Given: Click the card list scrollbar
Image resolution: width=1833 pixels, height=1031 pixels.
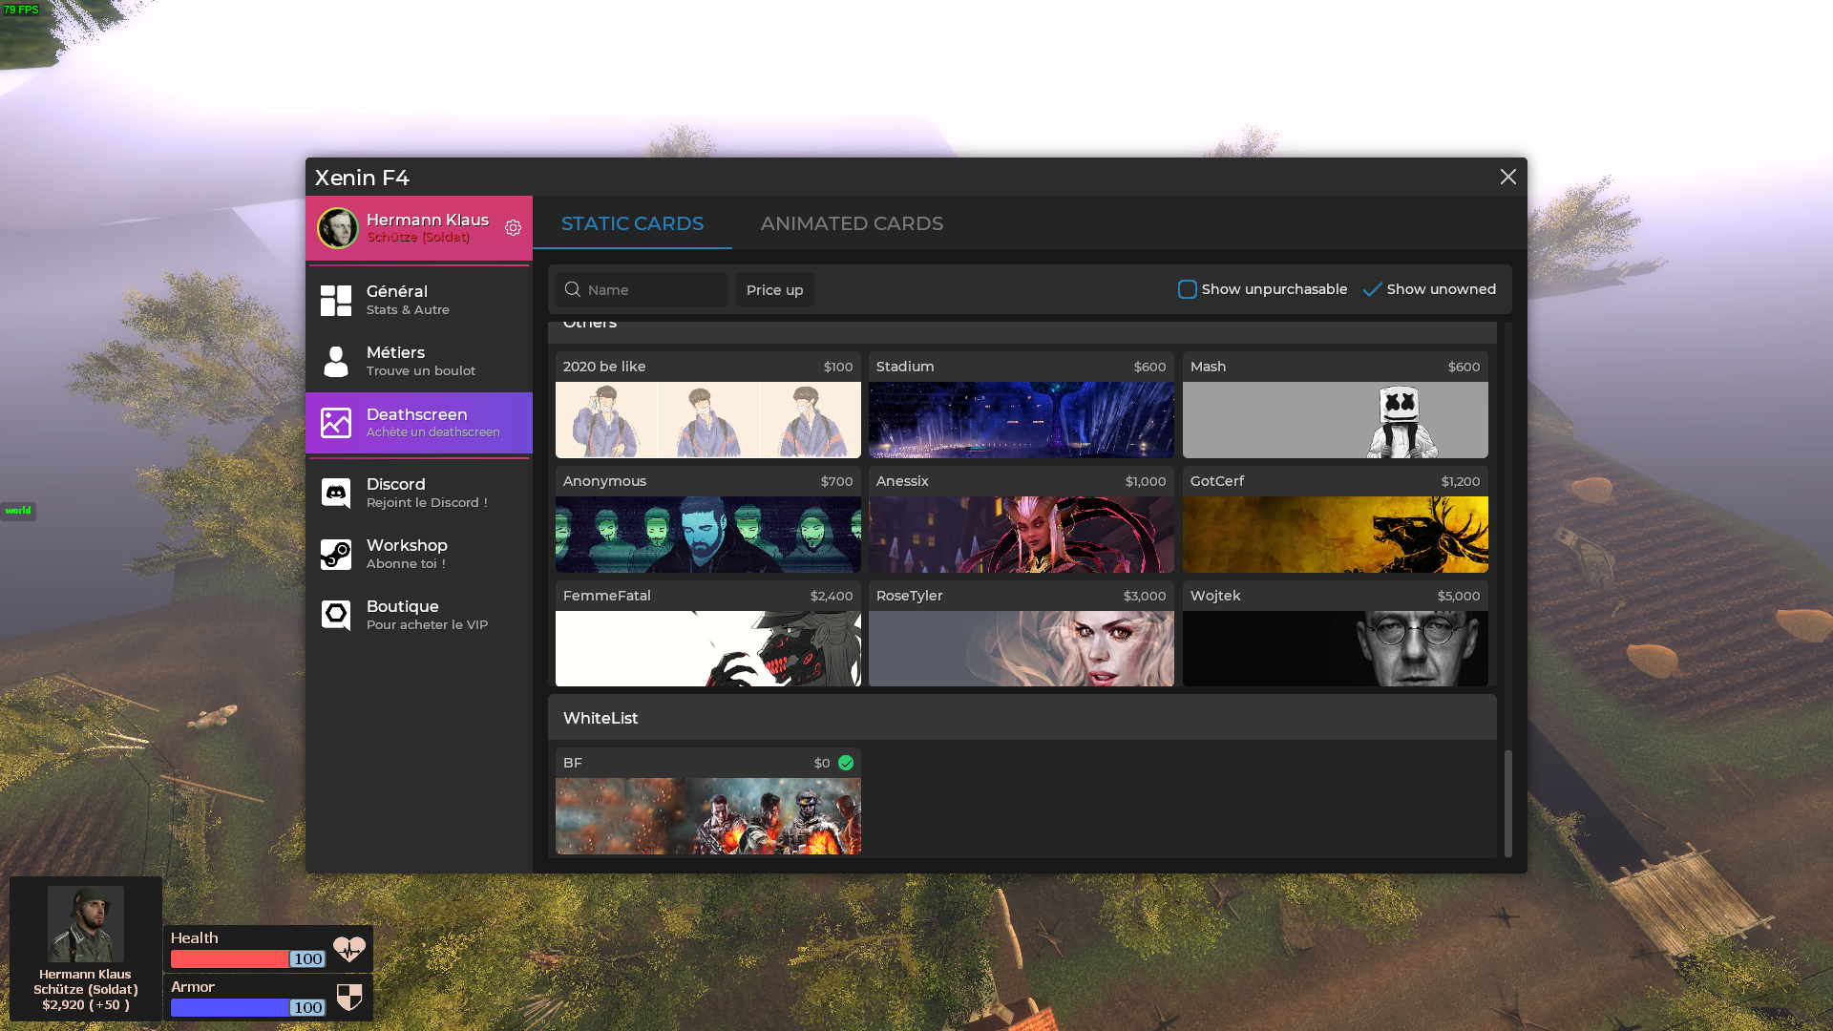Looking at the screenshot, I should click(x=1508, y=804).
